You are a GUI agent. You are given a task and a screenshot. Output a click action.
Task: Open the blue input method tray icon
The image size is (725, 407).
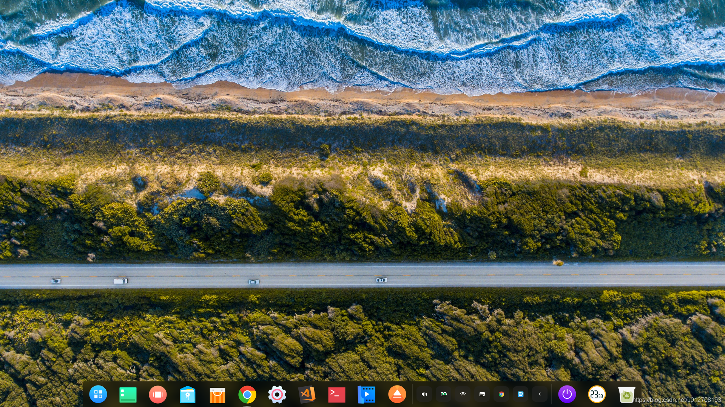point(521,394)
